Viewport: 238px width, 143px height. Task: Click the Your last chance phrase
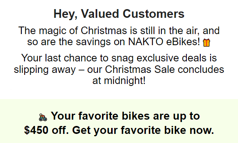tap(59, 58)
